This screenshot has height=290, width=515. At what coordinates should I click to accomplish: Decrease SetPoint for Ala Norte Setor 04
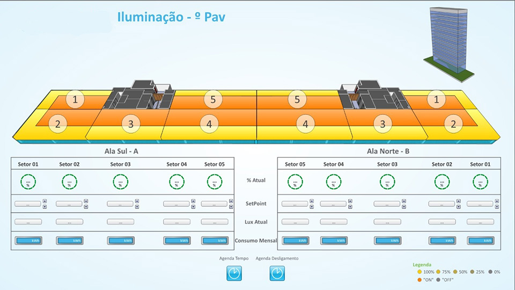click(x=350, y=207)
